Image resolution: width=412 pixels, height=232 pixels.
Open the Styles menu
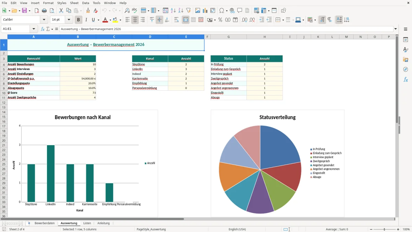point(62,3)
